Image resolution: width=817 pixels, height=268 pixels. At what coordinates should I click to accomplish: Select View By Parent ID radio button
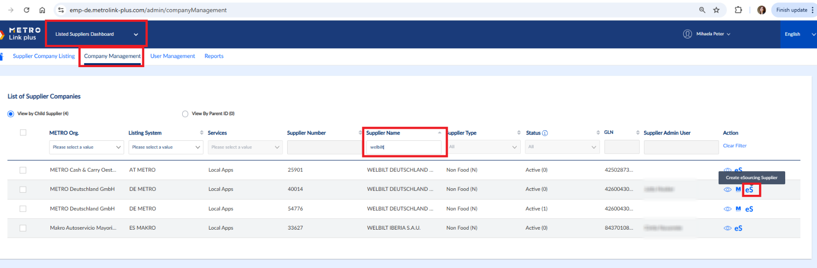click(185, 114)
